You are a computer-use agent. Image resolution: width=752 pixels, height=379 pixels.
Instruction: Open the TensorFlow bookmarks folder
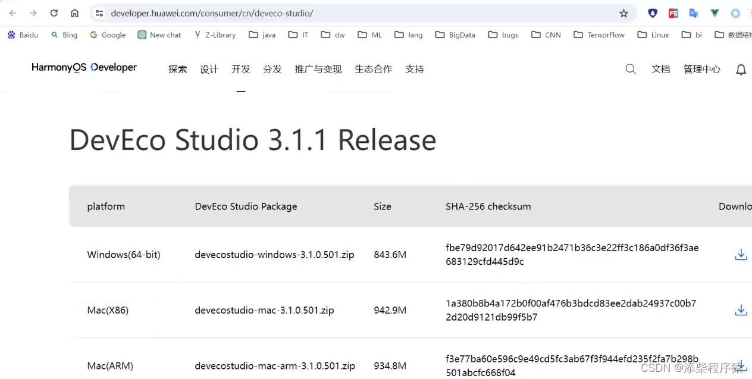pyautogui.click(x=599, y=35)
